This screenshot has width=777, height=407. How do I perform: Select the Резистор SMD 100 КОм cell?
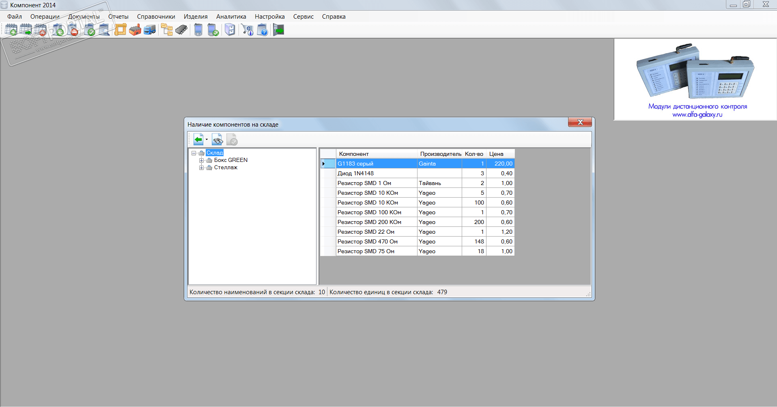[377, 212]
